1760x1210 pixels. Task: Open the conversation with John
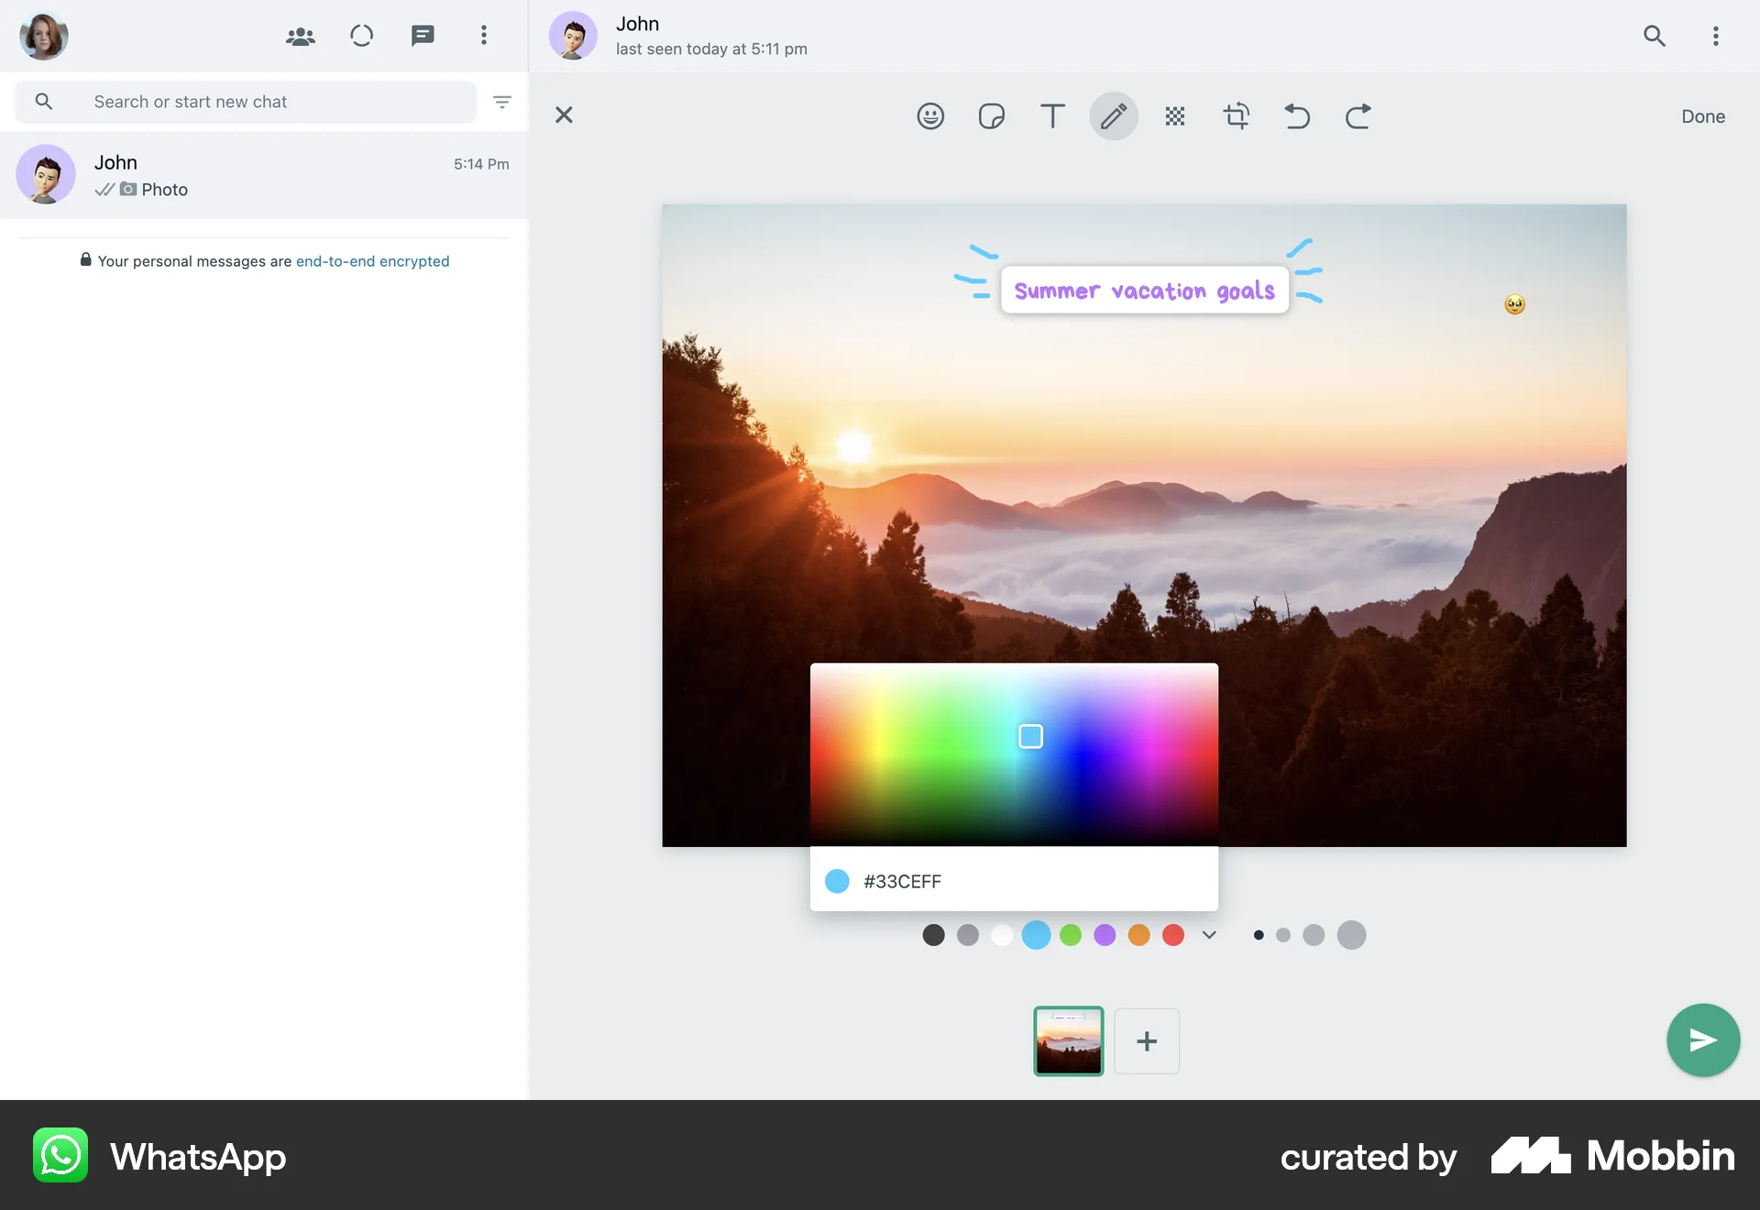(264, 175)
